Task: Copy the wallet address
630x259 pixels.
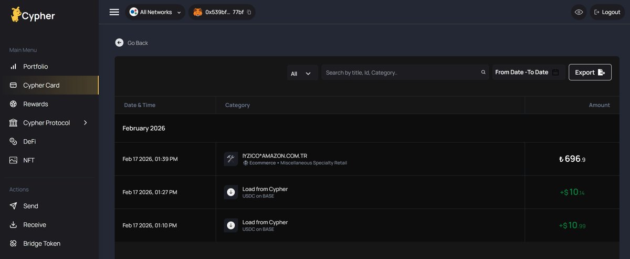Action: pyautogui.click(x=249, y=12)
